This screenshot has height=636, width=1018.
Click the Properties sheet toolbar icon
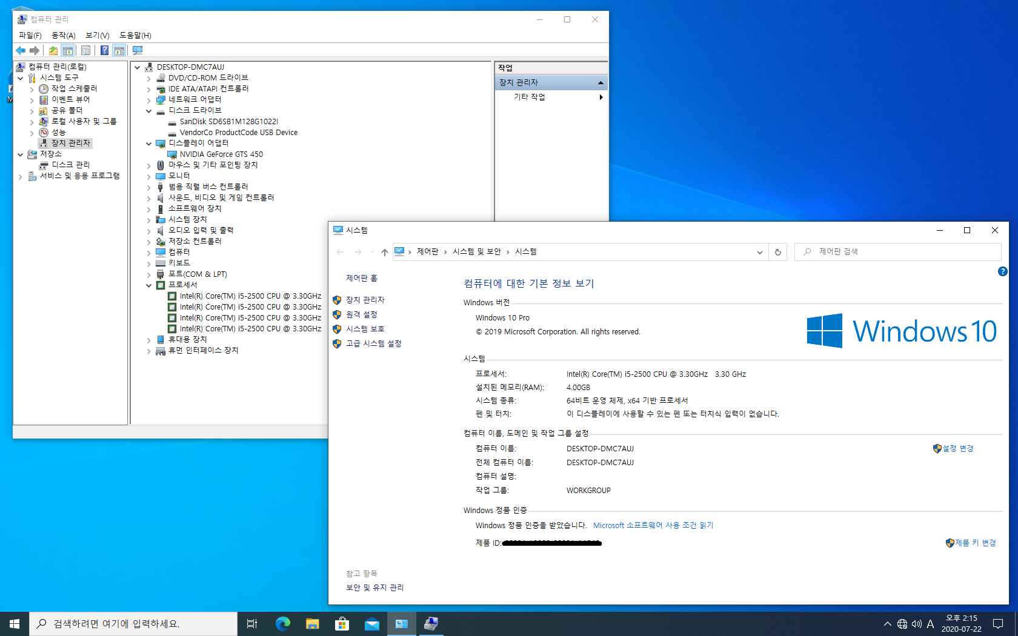85,50
